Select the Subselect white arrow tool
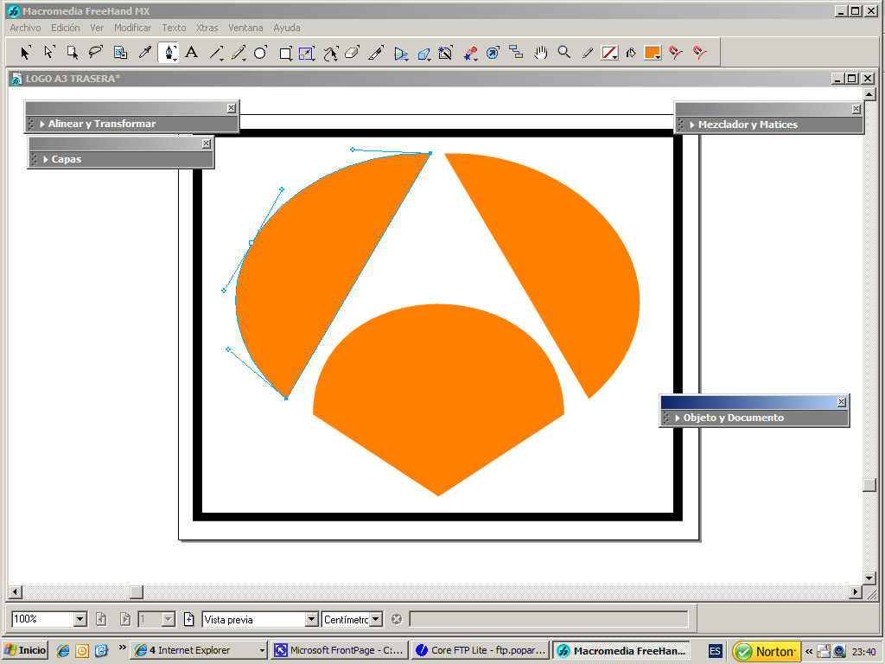The image size is (885, 664). [48, 53]
